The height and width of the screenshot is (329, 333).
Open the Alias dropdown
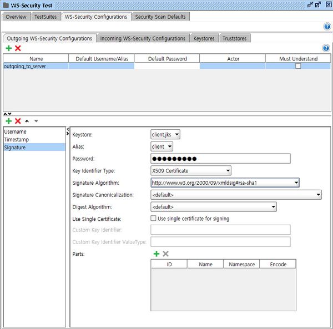click(x=162, y=146)
